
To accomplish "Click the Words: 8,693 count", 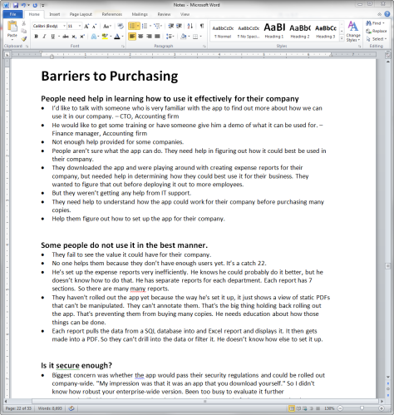I will [50, 408].
